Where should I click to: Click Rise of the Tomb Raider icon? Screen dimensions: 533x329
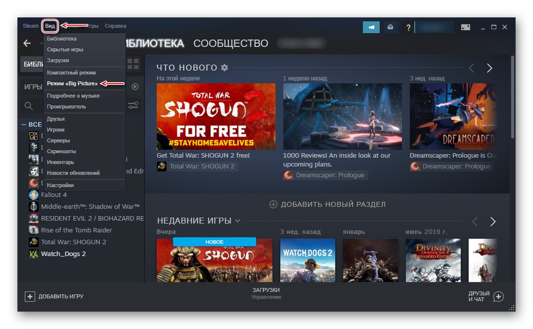pos(33,230)
